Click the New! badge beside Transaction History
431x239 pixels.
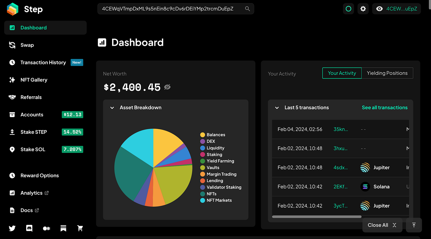click(77, 62)
